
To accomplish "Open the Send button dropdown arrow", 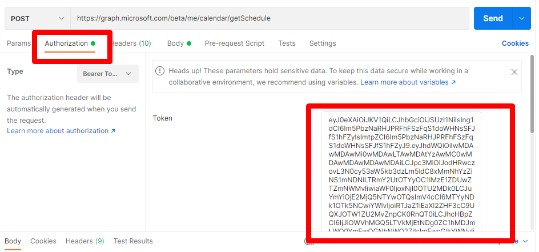I will pos(521,18).
